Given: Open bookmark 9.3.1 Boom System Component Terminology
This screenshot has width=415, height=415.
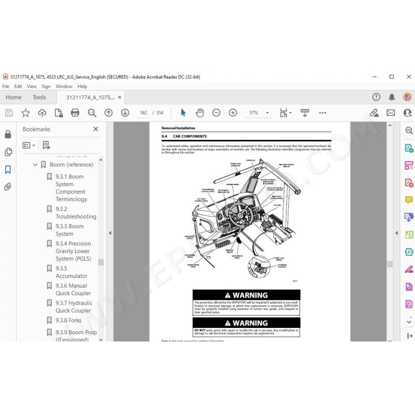Looking at the screenshot, I should click(x=71, y=188).
